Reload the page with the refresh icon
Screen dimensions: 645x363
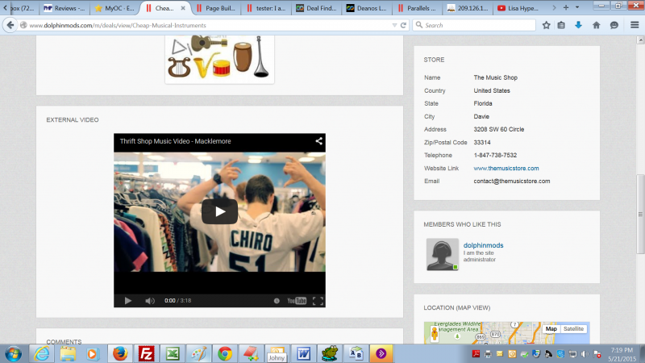pos(404,25)
